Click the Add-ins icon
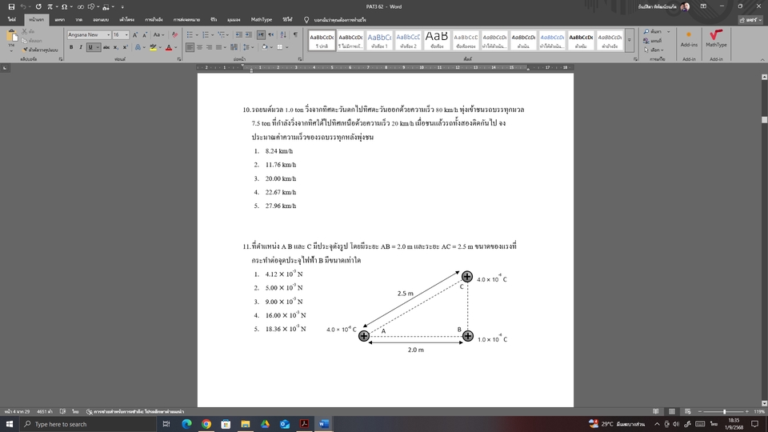The height and width of the screenshot is (432, 768). [689, 38]
